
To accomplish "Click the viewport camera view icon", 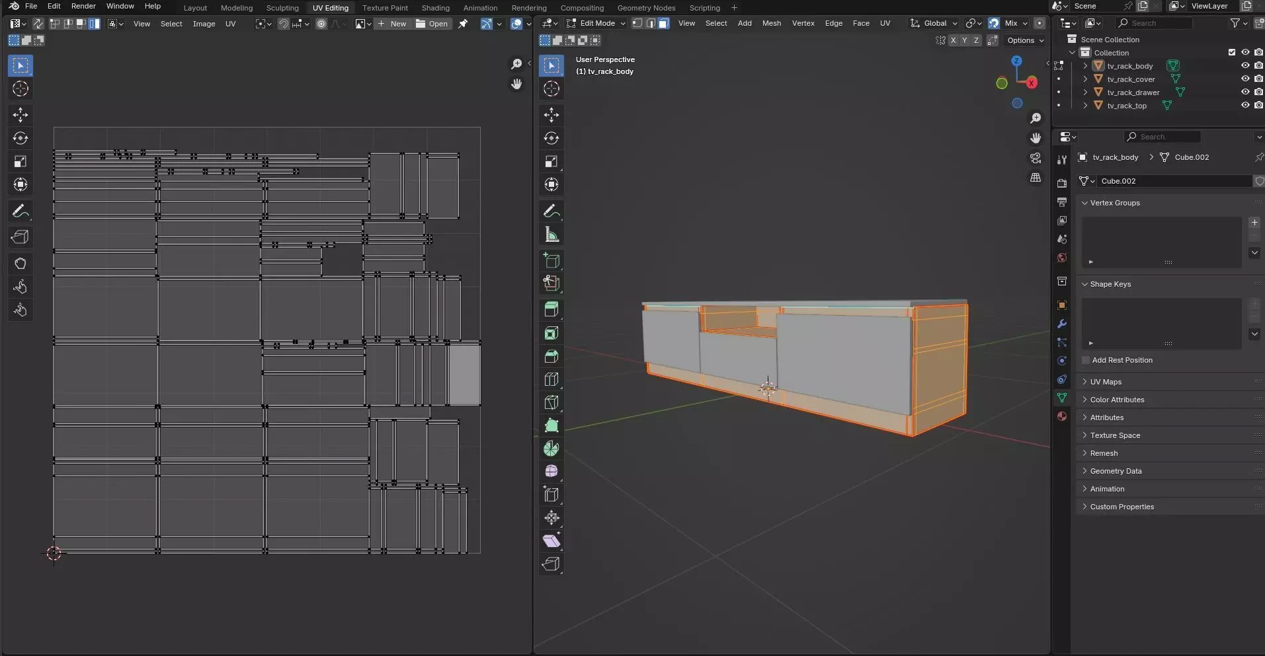I will point(1036,159).
